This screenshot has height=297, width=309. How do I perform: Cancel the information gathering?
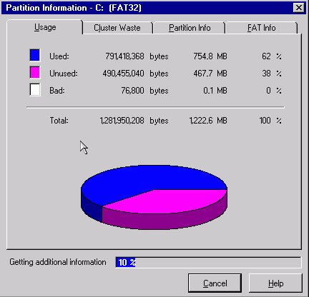[x=215, y=283]
